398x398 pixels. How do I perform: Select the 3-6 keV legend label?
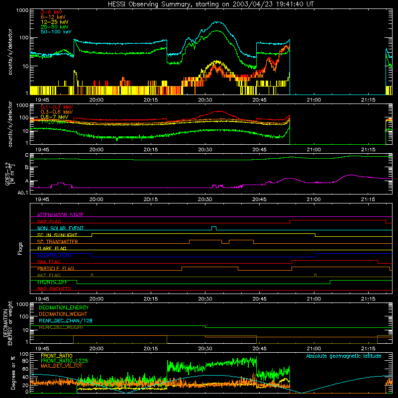coord(52,12)
